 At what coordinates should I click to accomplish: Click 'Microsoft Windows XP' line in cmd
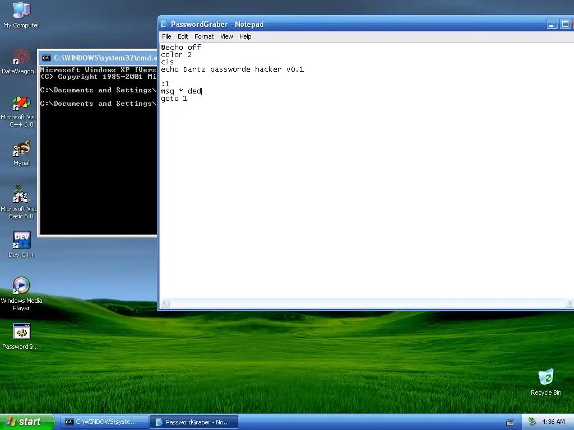pyautogui.click(x=98, y=70)
